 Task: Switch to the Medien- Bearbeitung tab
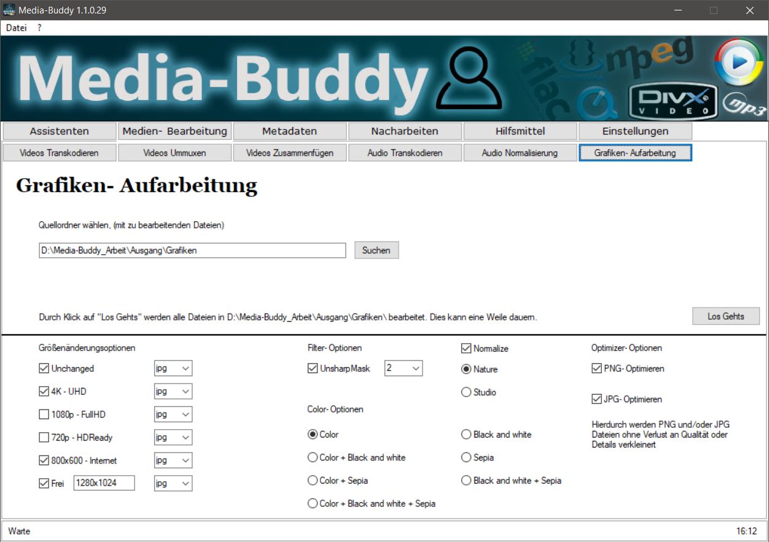click(x=175, y=131)
